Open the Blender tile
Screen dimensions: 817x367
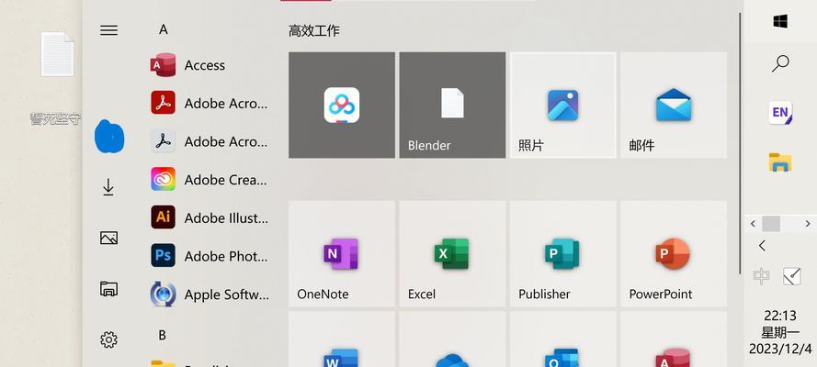coord(452,105)
